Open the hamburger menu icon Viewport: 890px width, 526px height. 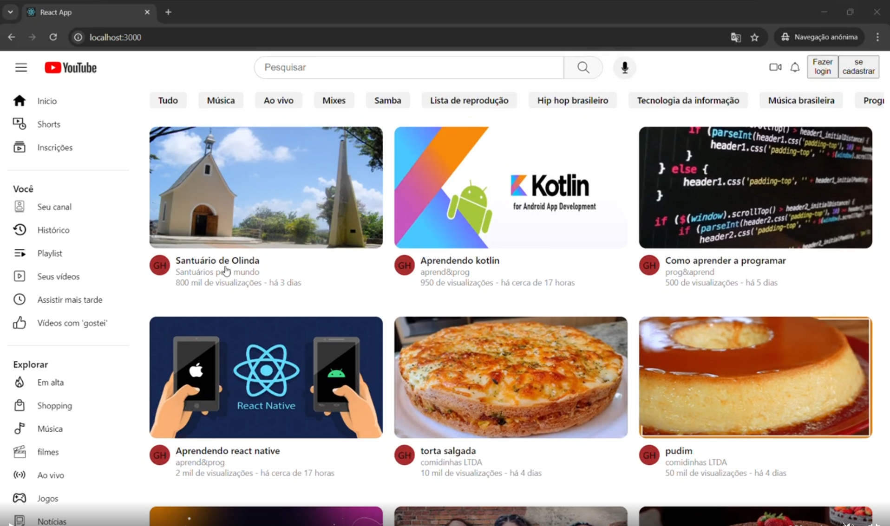[x=21, y=68]
